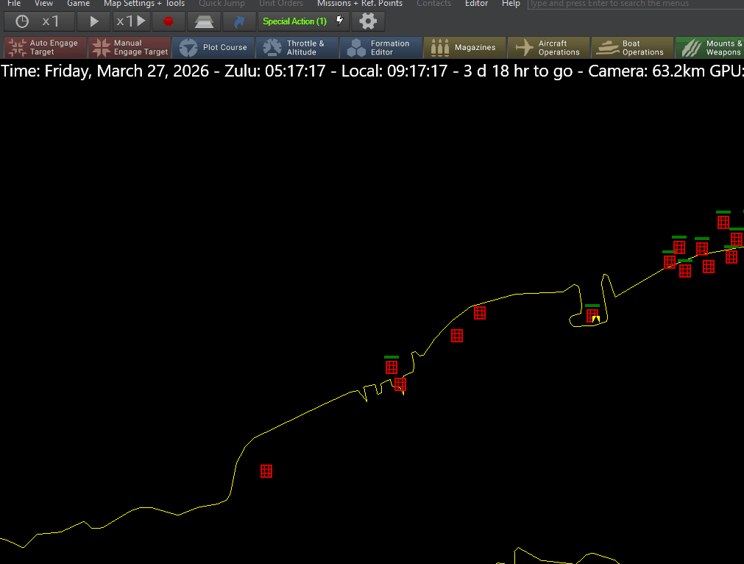The image size is (744, 564).
Task: Open the Special Action (1) button
Action: 302,21
